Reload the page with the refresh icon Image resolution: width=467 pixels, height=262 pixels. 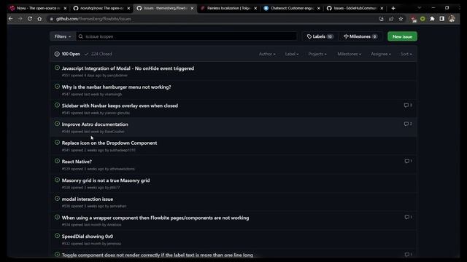[30, 19]
